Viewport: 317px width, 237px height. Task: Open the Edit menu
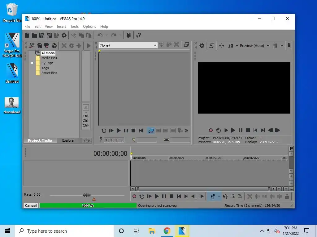37,27
